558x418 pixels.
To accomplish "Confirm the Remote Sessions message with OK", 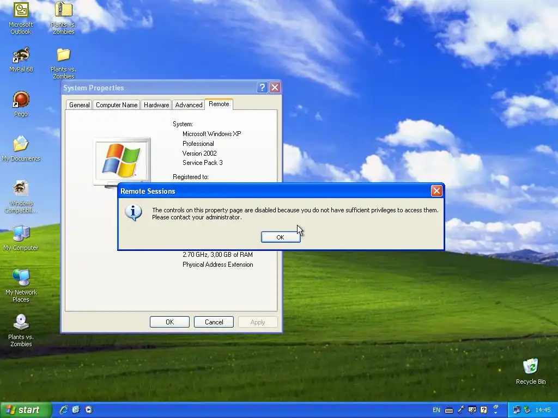I will [x=281, y=237].
